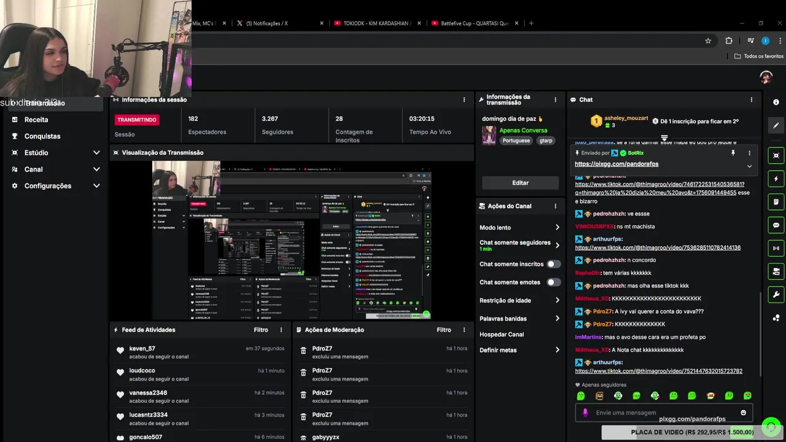The width and height of the screenshot is (786, 442).
Task: Switch to Battlefive Cup - QUARTAS tab
Action: point(475,23)
